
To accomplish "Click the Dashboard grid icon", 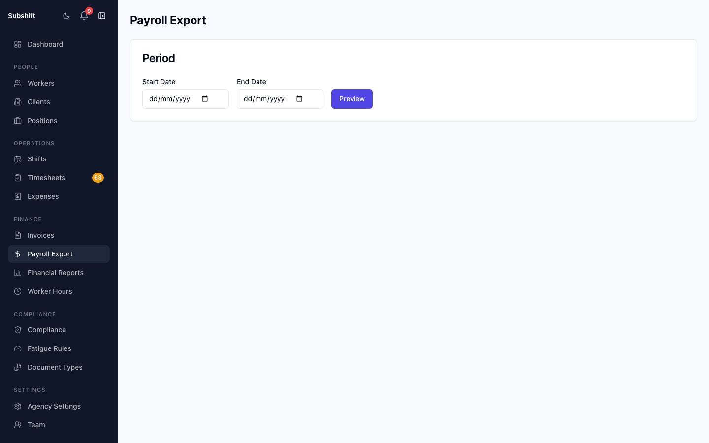I will pyautogui.click(x=18, y=44).
